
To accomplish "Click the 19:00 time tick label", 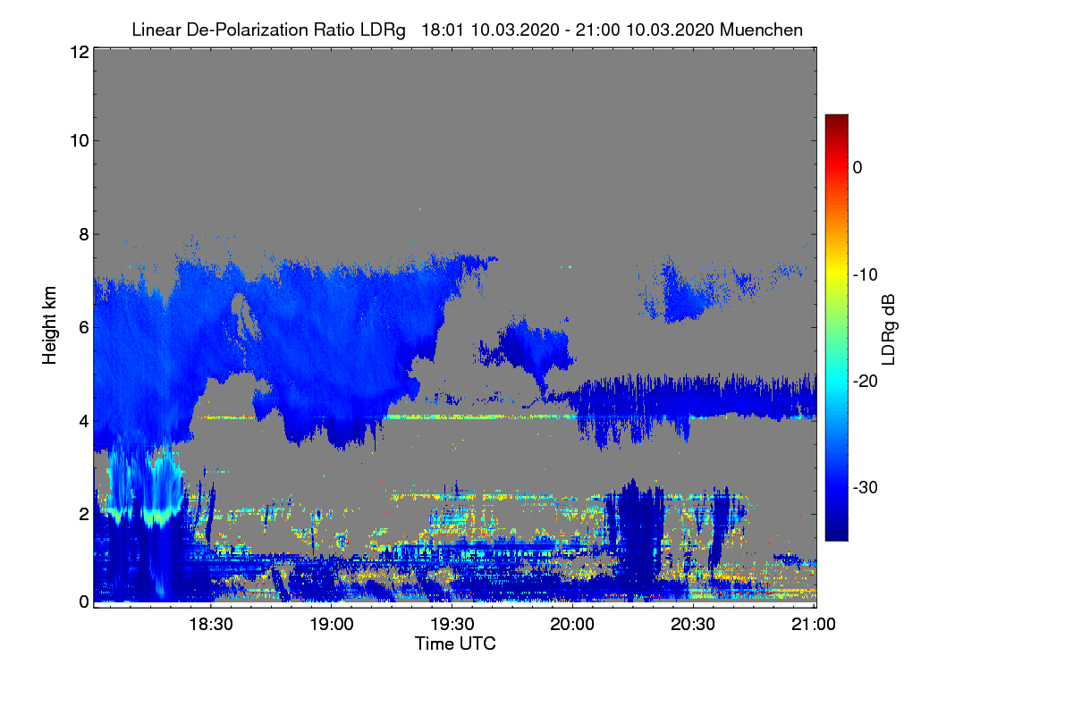I will point(332,624).
